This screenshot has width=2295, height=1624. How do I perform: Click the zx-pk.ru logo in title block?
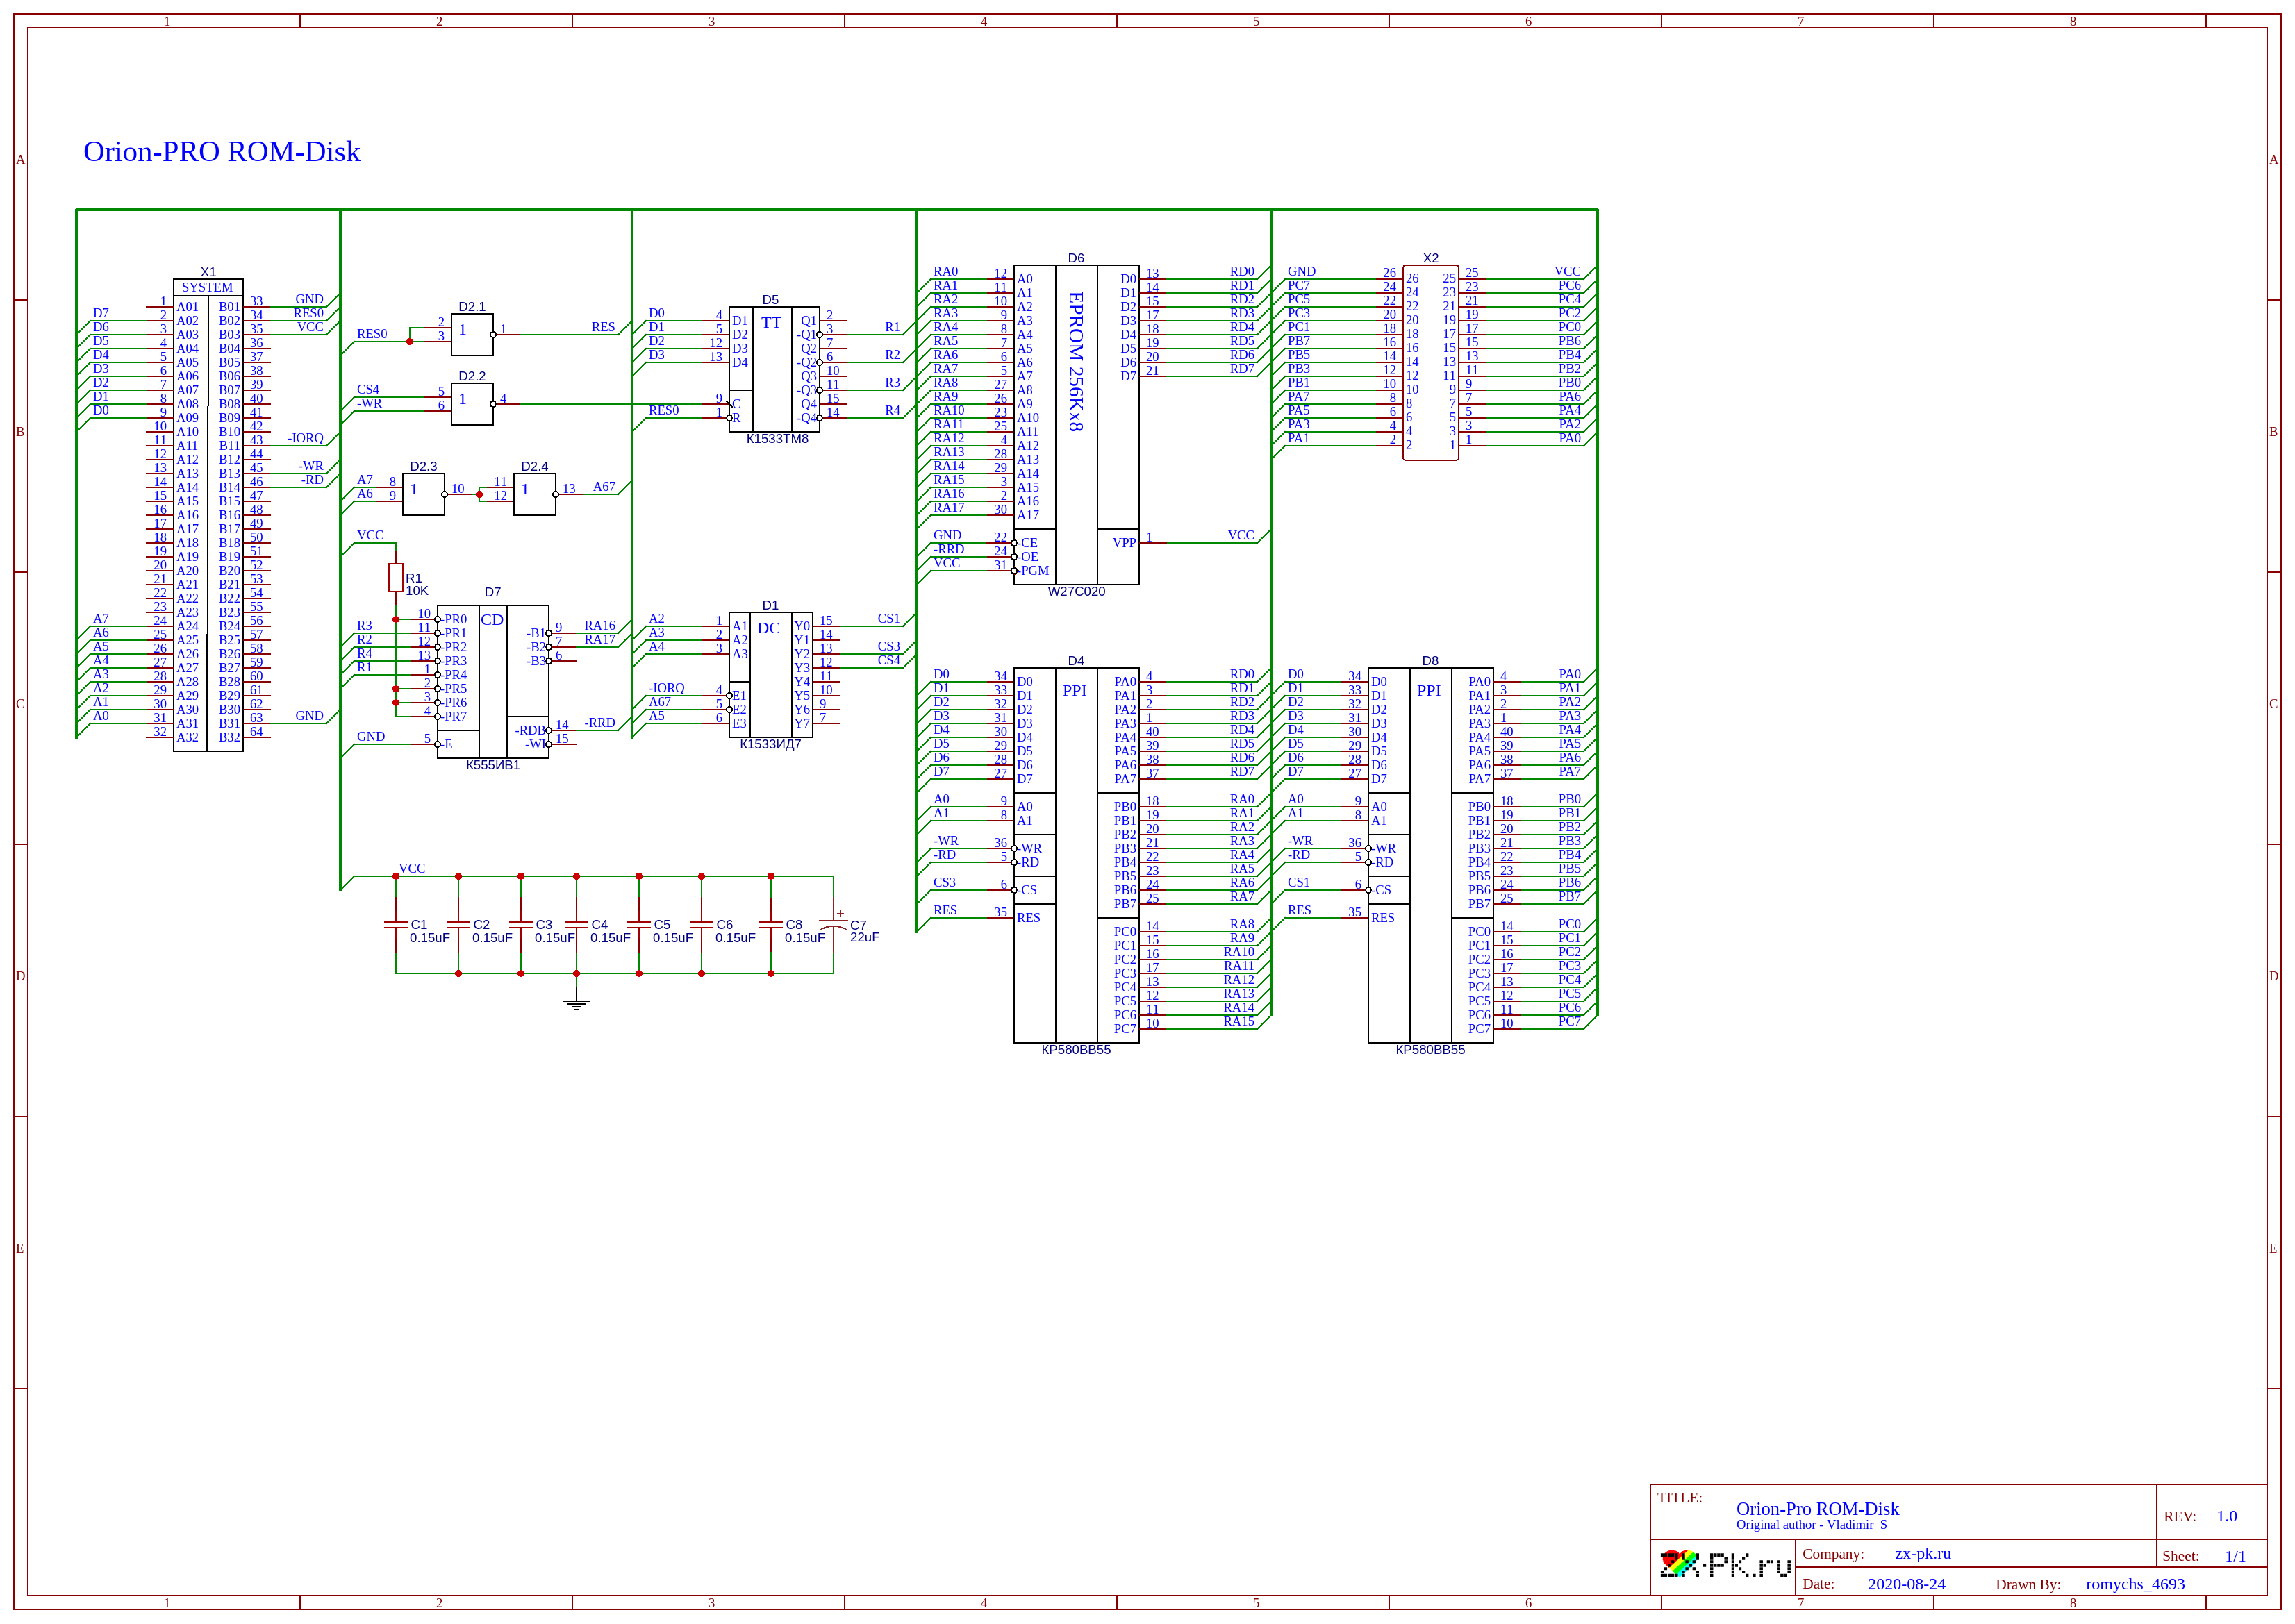pyautogui.click(x=1724, y=1565)
